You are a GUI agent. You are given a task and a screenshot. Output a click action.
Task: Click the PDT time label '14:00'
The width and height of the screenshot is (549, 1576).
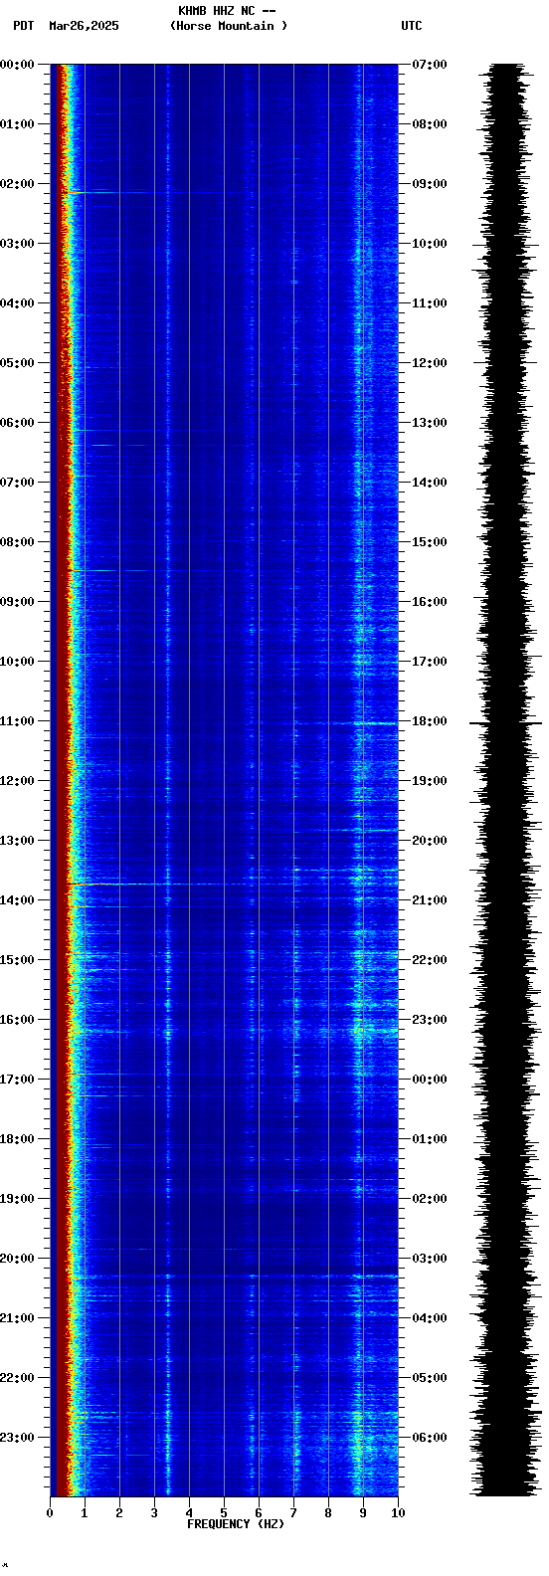coord(18,900)
